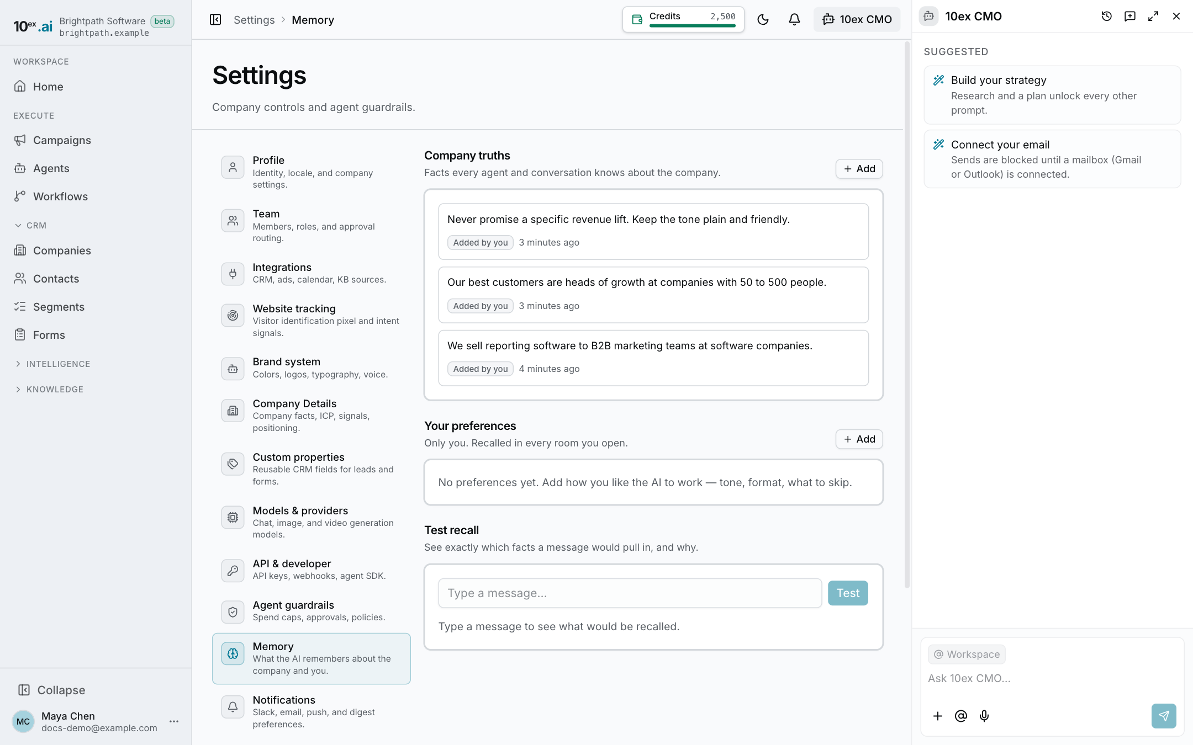This screenshot has height=745, width=1193.
Task: Open chat history clock icon
Action: (1106, 17)
